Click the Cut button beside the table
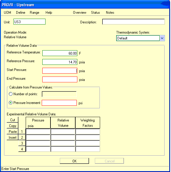 13,120
